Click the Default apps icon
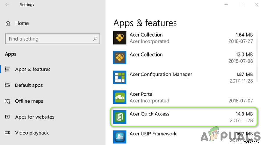Screen dimensions: 262x145 pos(7,85)
